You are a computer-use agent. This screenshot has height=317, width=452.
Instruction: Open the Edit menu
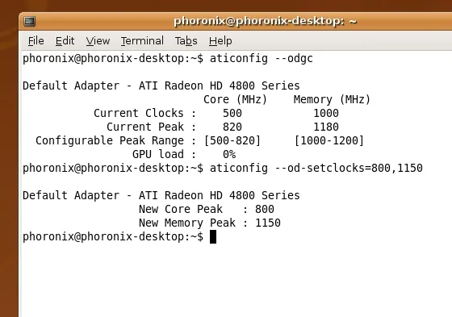[x=65, y=41]
